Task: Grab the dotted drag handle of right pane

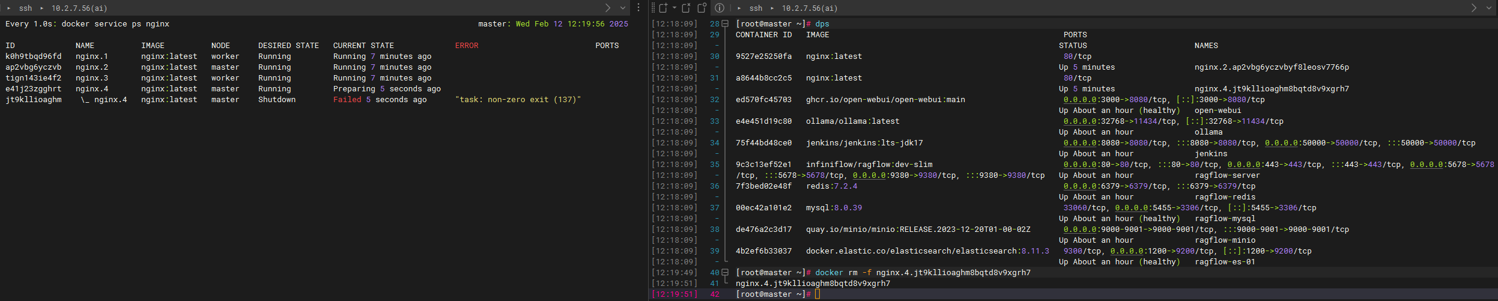Action: (x=653, y=8)
